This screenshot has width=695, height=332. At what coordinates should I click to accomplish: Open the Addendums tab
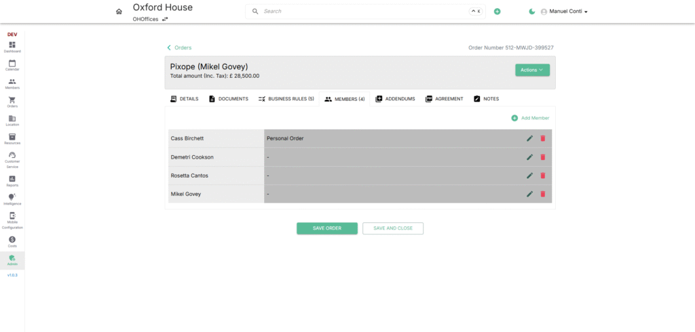pyautogui.click(x=396, y=99)
